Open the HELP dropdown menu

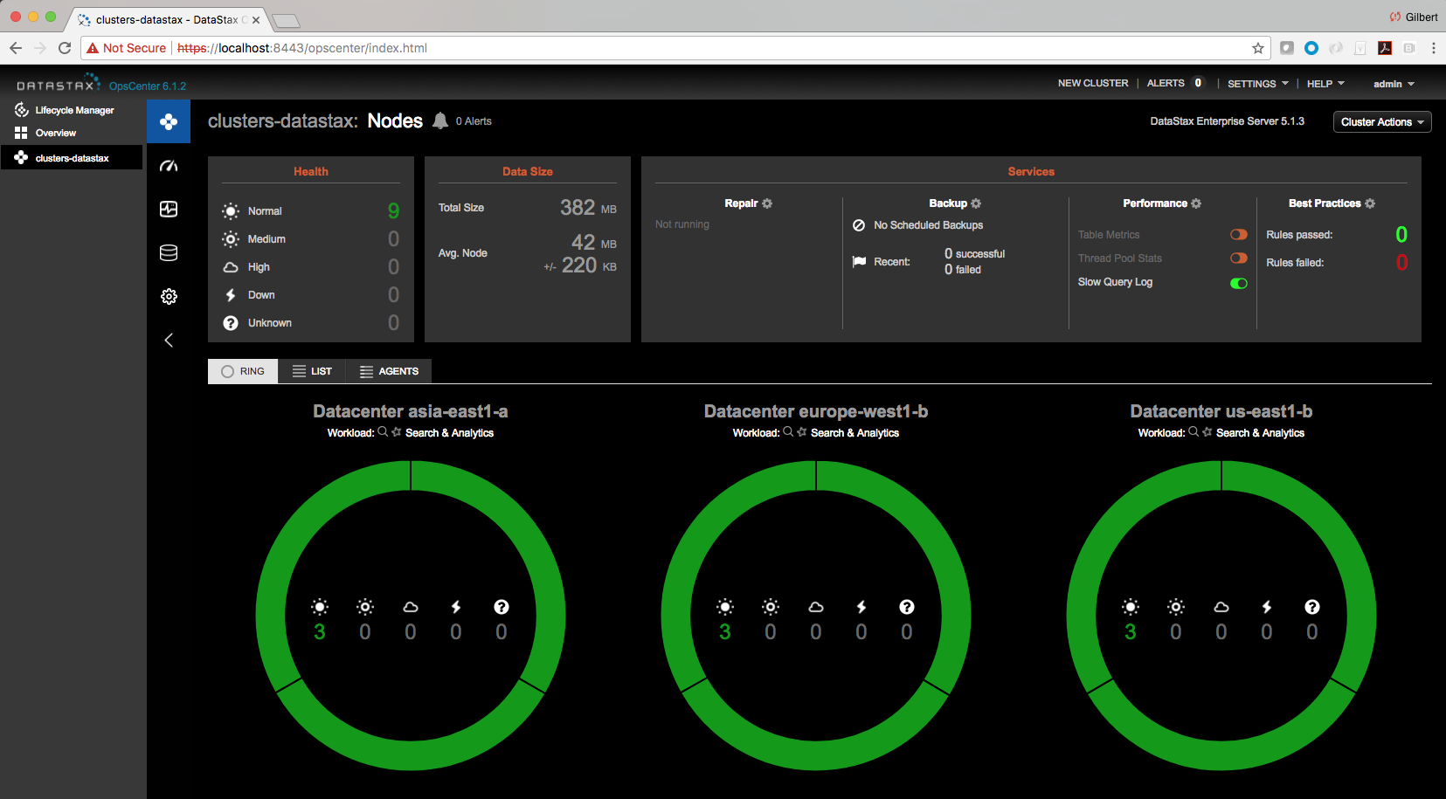click(1325, 84)
